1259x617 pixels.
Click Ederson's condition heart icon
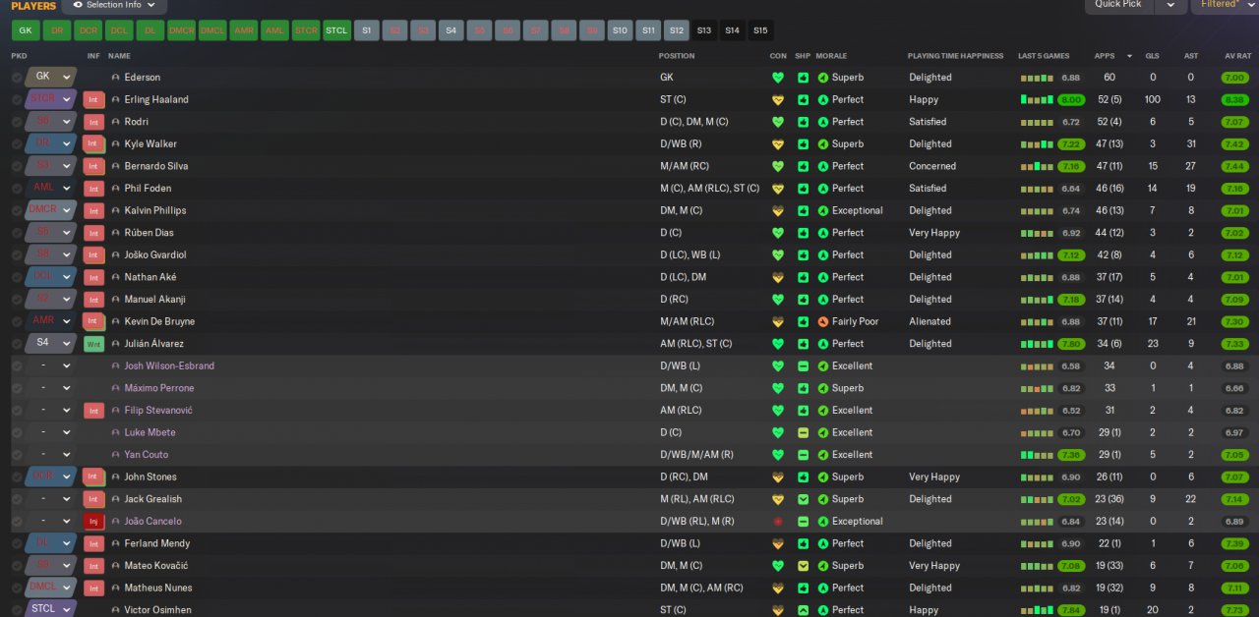778,78
